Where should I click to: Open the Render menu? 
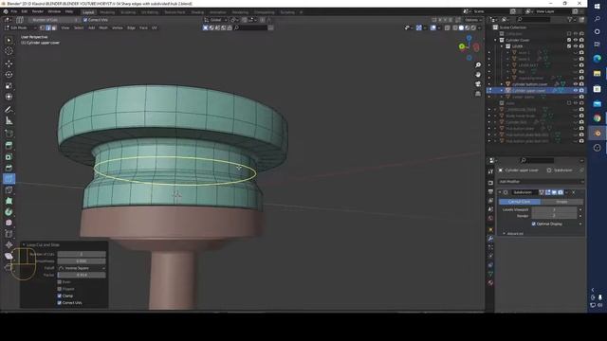coord(38,11)
